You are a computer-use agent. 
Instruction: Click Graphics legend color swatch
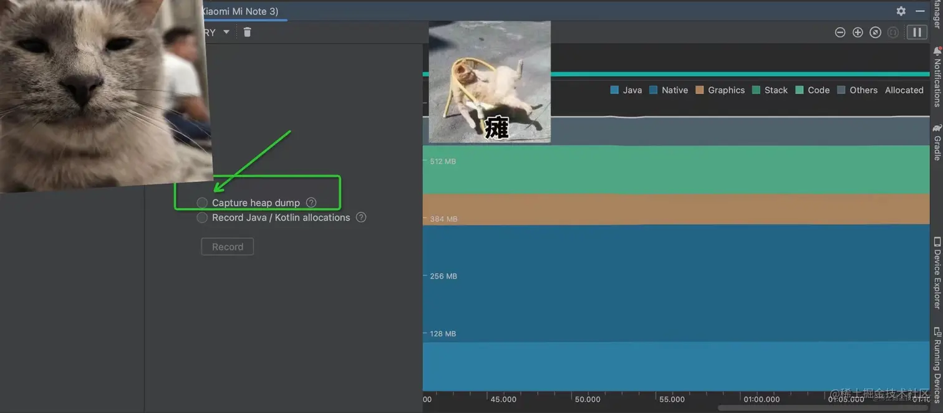pos(700,90)
